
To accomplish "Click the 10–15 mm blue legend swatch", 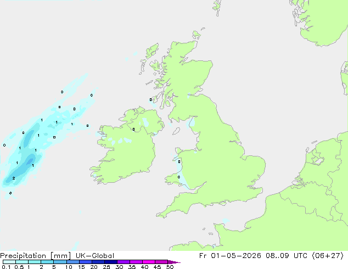I will (73, 262).
